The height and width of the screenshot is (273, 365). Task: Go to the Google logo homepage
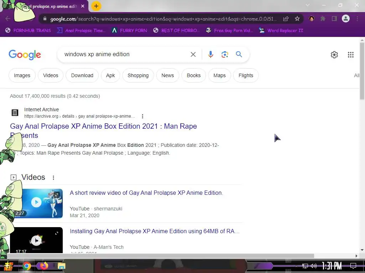pos(25,55)
